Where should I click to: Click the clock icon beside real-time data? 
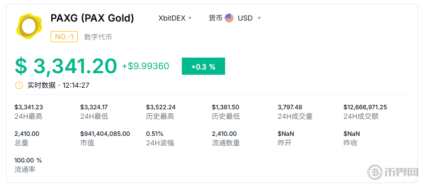click(x=19, y=86)
